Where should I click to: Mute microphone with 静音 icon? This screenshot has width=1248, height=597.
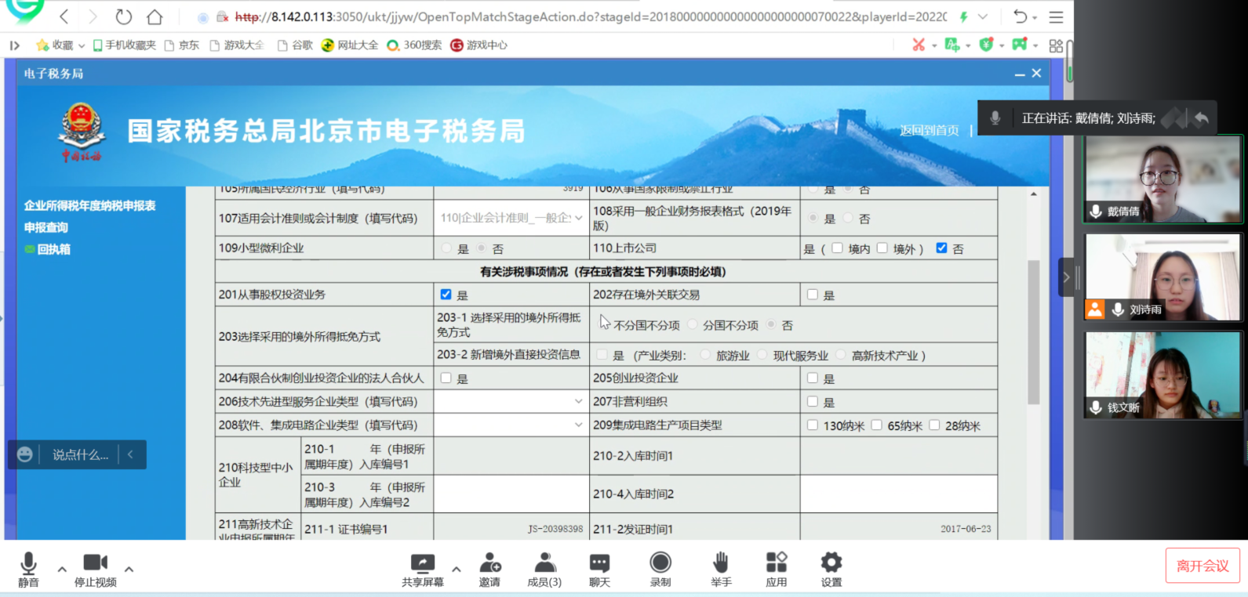[28, 563]
